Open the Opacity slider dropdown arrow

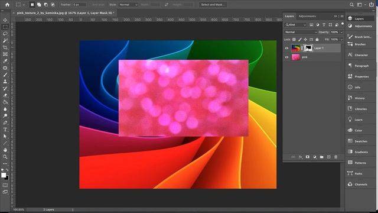coord(341,32)
